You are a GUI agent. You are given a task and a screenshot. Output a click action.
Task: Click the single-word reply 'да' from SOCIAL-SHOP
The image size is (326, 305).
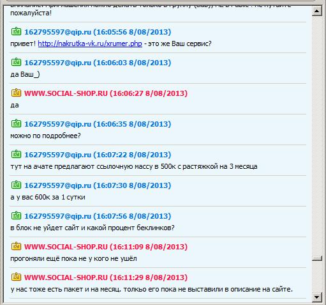pos(15,106)
